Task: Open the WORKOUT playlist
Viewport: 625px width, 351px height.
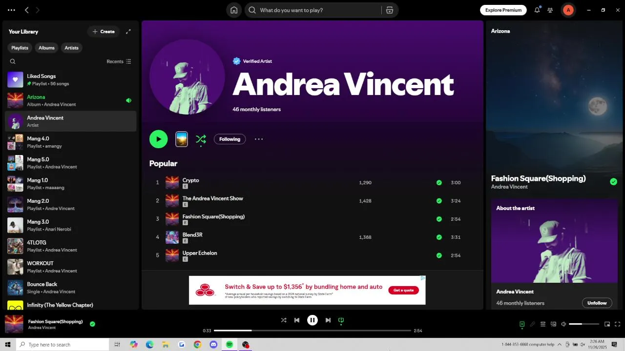Action: [x=70, y=267]
